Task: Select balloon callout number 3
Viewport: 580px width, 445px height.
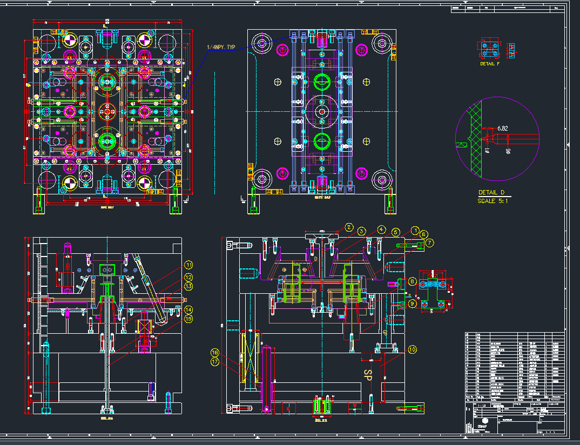Action: point(361,231)
